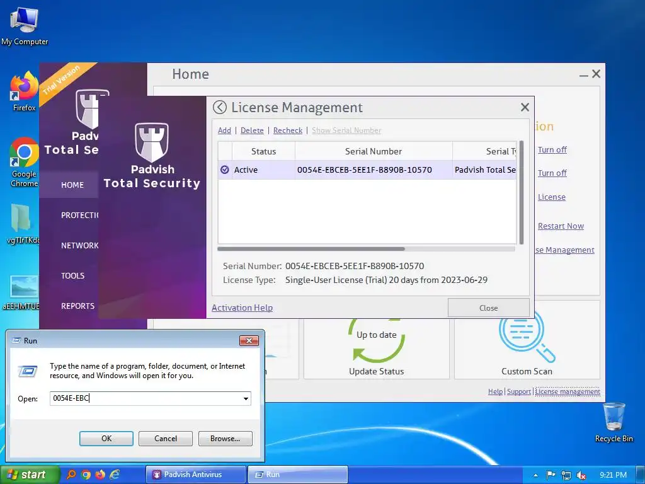
Task: Click the second Turn off link
Action: (x=552, y=173)
